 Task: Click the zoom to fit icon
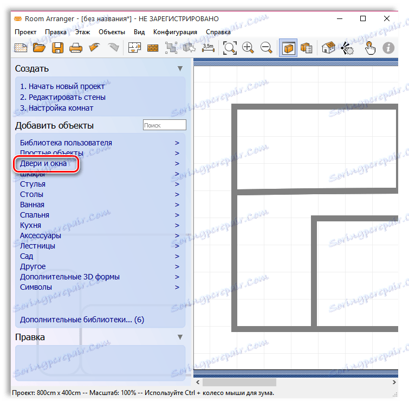[230, 48]
